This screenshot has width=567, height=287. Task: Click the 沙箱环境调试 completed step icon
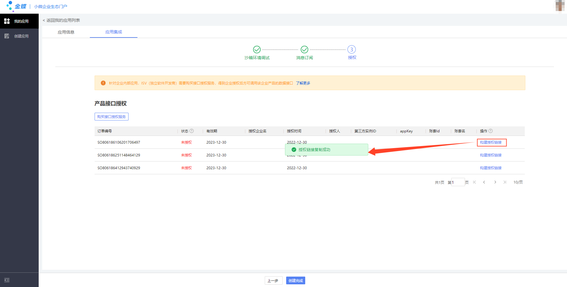[x=257, y=49]
